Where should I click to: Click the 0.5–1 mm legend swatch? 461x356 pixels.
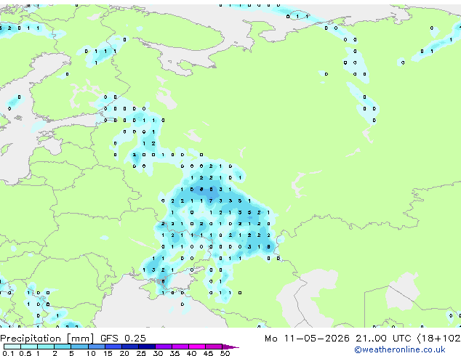(x=29, y=347)
